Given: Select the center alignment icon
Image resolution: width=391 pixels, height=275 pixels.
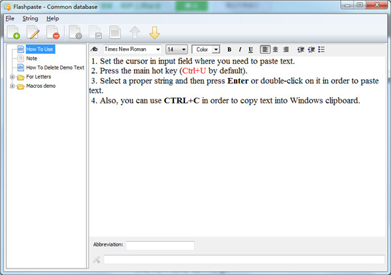Looking at the screenshot, I should [x=276, y=49].
